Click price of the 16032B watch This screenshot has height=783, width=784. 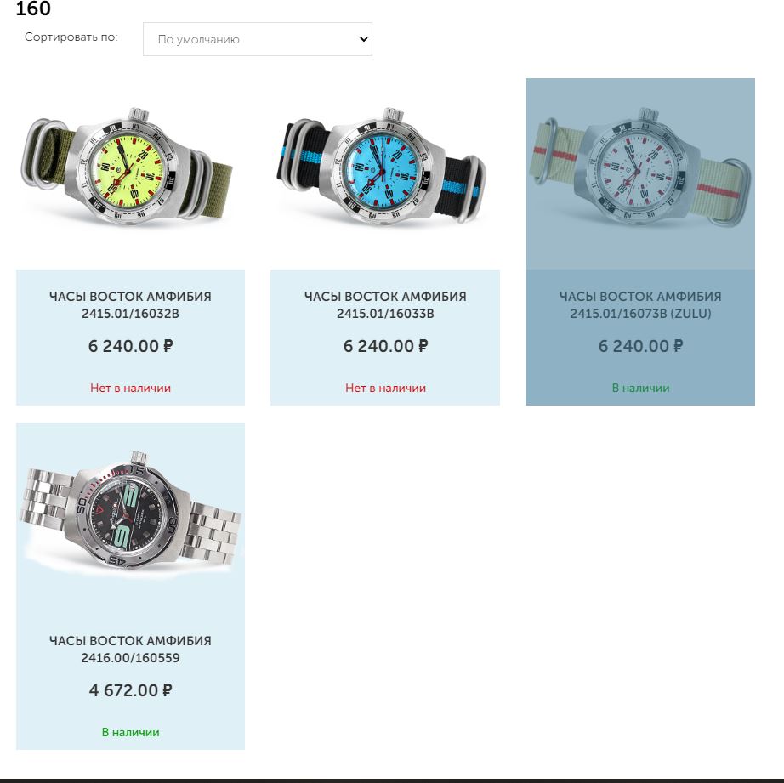[x=130, y=346]
